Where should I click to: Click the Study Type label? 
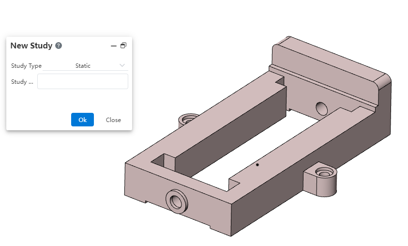tap(26, 66)
